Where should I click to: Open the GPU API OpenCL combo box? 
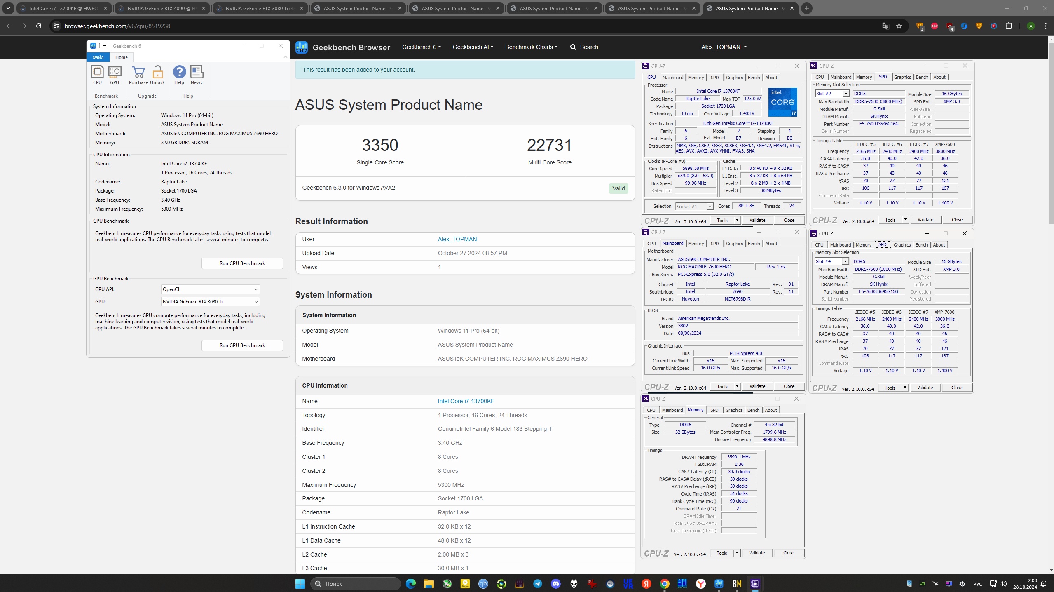tap(210, 289)
